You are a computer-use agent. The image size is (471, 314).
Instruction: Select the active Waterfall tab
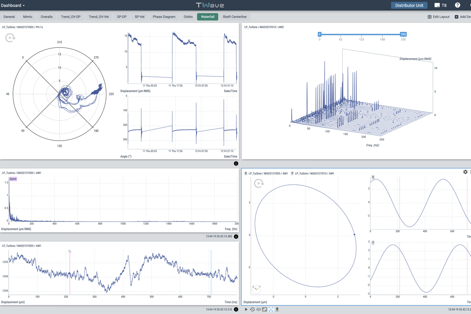pyautogui.click(x=208, y=17)
